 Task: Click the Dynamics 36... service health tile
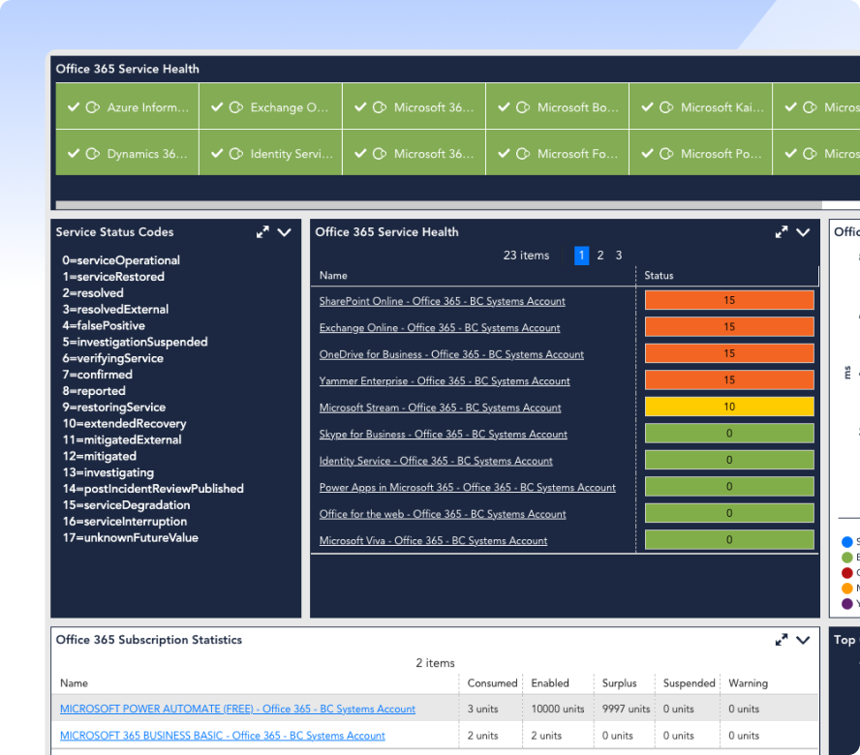coord(127,152)
